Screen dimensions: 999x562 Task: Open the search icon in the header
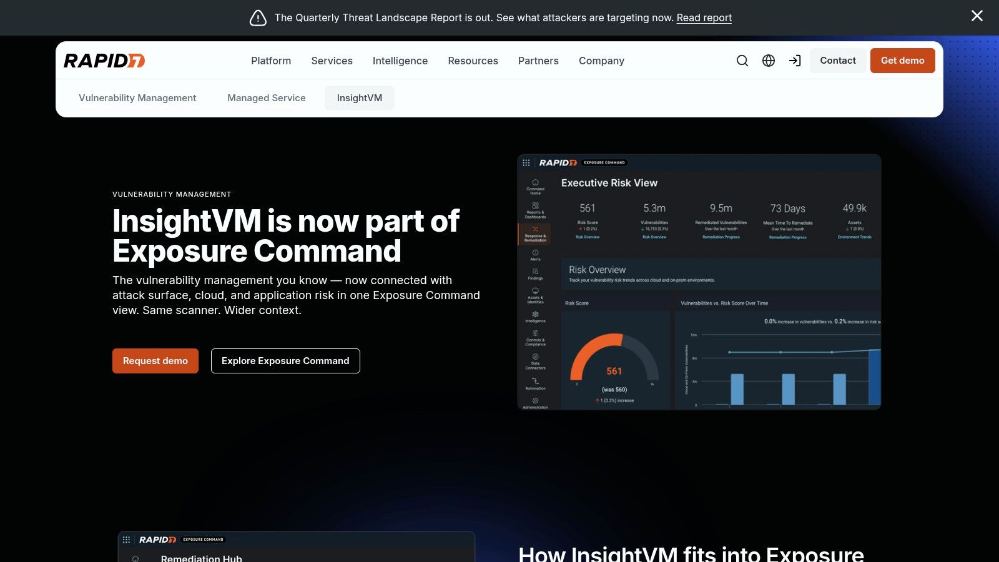click(742, 61)
